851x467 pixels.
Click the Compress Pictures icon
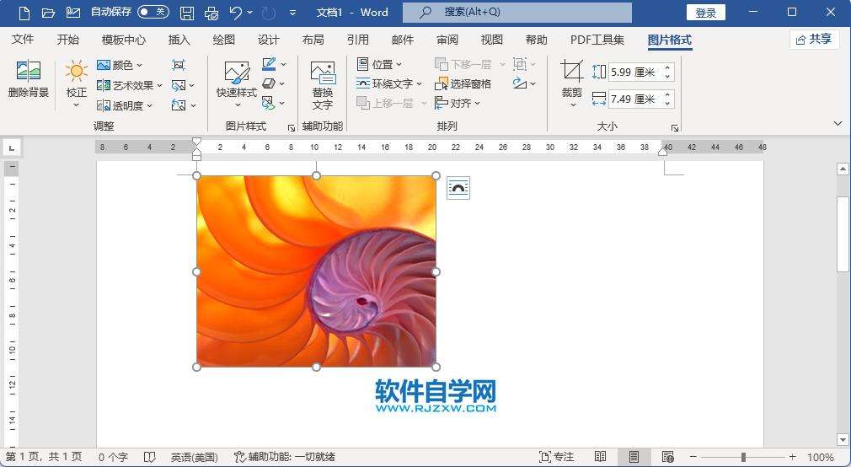tap(178, 65)
